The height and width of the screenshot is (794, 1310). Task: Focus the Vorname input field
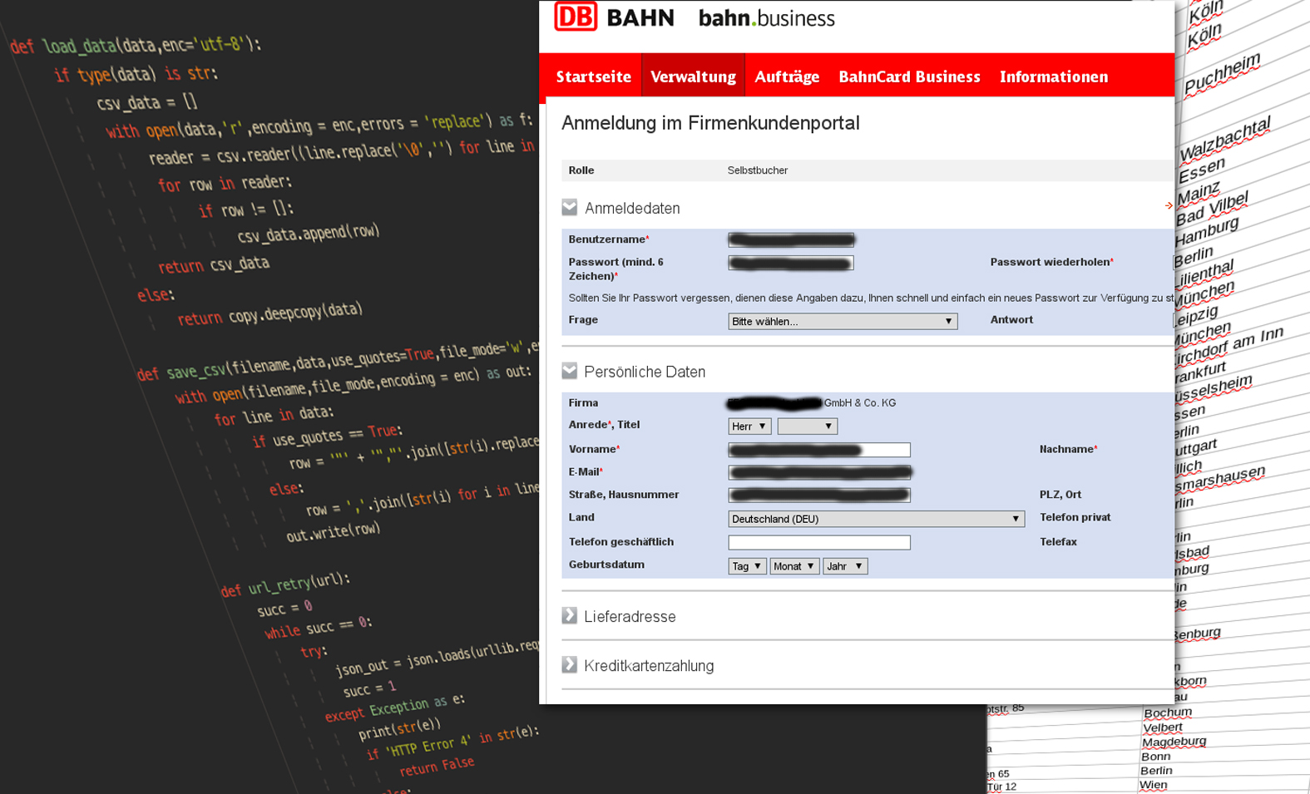819,450
